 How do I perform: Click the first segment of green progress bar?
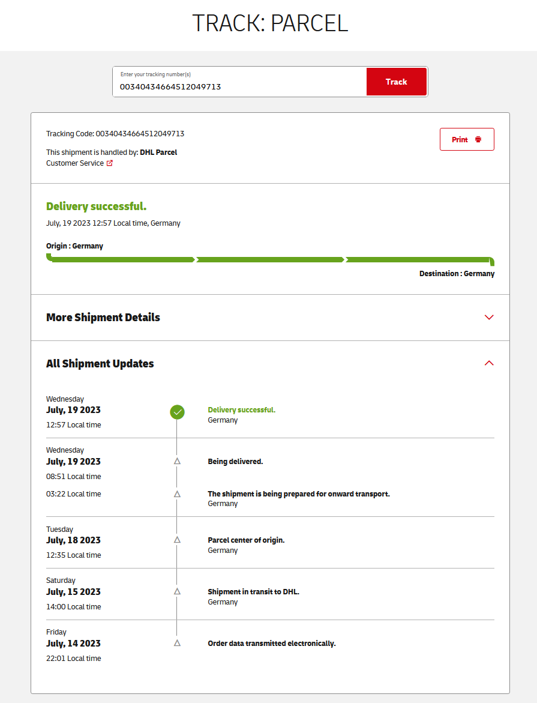pos(123,260)
